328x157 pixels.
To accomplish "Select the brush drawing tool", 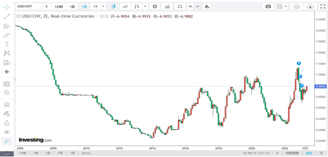I will (7, 35).
